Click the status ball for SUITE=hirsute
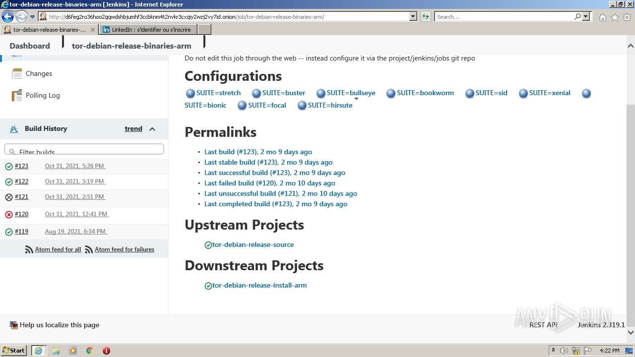Image resolution: width=635 pixels, height=357 pixels. coord(302,106)
